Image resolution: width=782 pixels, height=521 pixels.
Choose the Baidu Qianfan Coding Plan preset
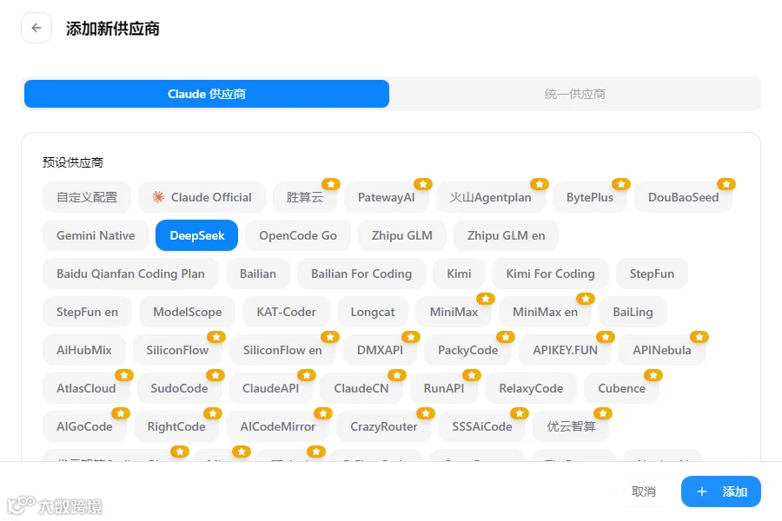130,274
